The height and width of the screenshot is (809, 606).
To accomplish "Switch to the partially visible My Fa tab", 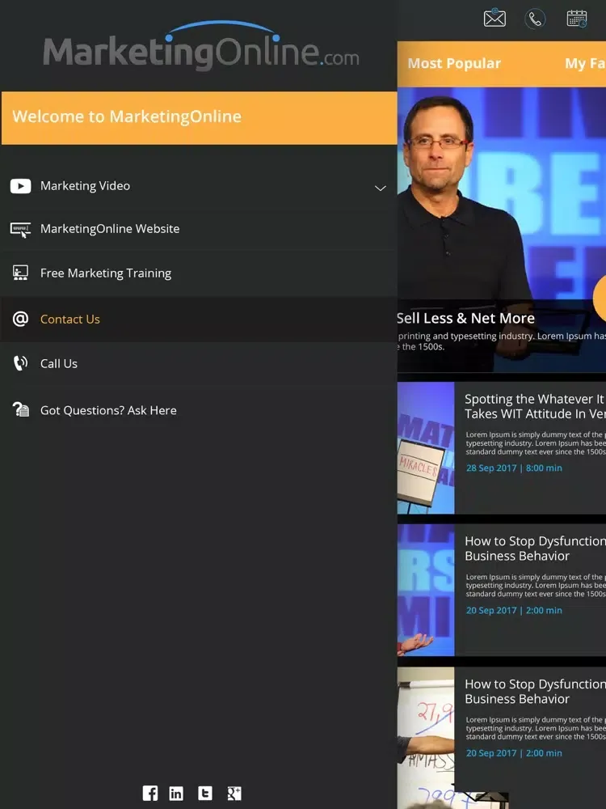I will pyautogui.click(x=585, y=63).
